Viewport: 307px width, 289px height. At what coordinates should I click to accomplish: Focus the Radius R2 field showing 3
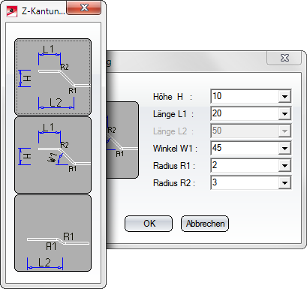[245, 182]
